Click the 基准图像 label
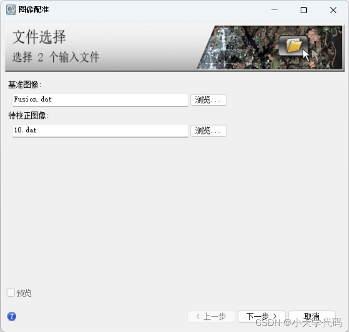 [x=25, y=85]
